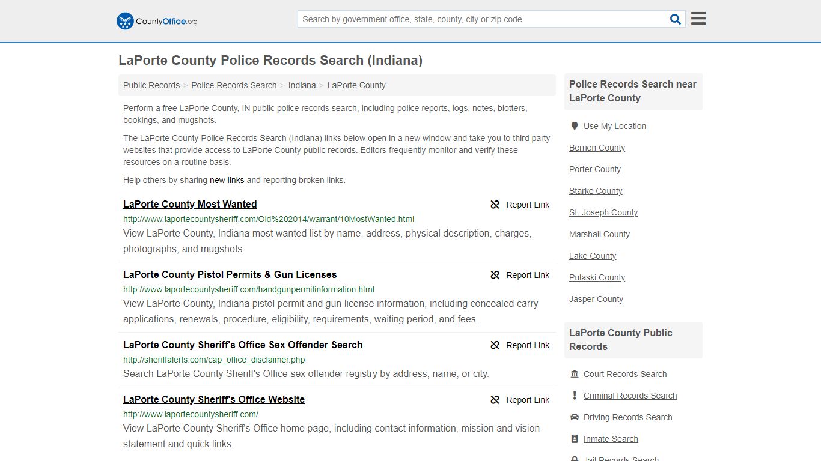Image resolution: width=821 pixels, height=461 pixels.
Task: Click the broken-link icon for Sex Offender Search
Action: [495, 345]
